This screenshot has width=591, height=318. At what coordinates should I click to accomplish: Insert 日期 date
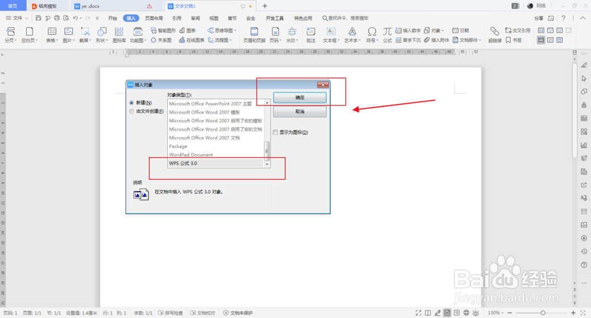[x=460, y=31]
